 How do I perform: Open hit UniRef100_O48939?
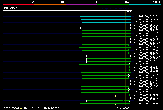pyautogui.click(x=146, y=22)
